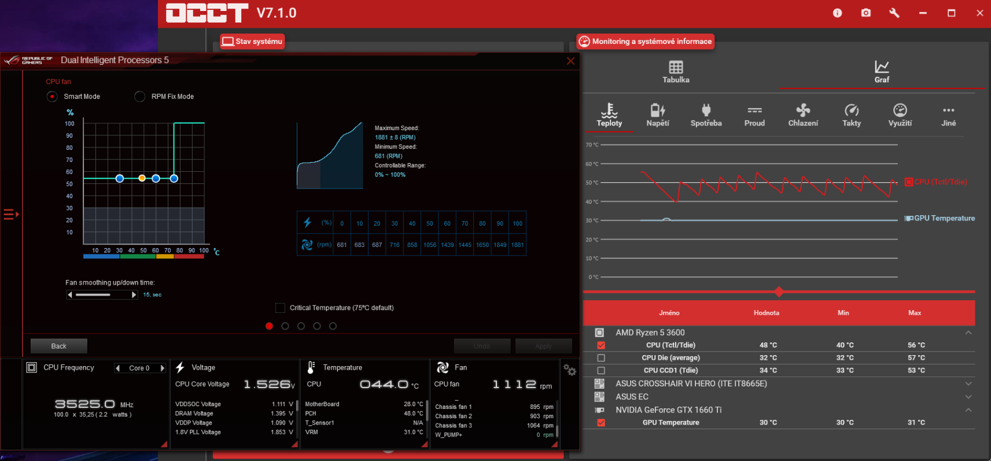This screenshot has width=991, height=461.
Task: Click the fan smoothing time slider track
Action: pyautogui.click(x=102, y=295)
